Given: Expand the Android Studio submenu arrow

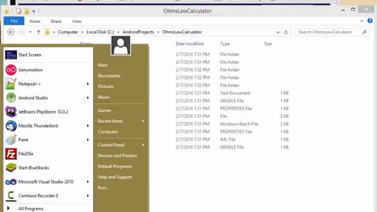Looking at the screenshot, I should coord(88,98).
